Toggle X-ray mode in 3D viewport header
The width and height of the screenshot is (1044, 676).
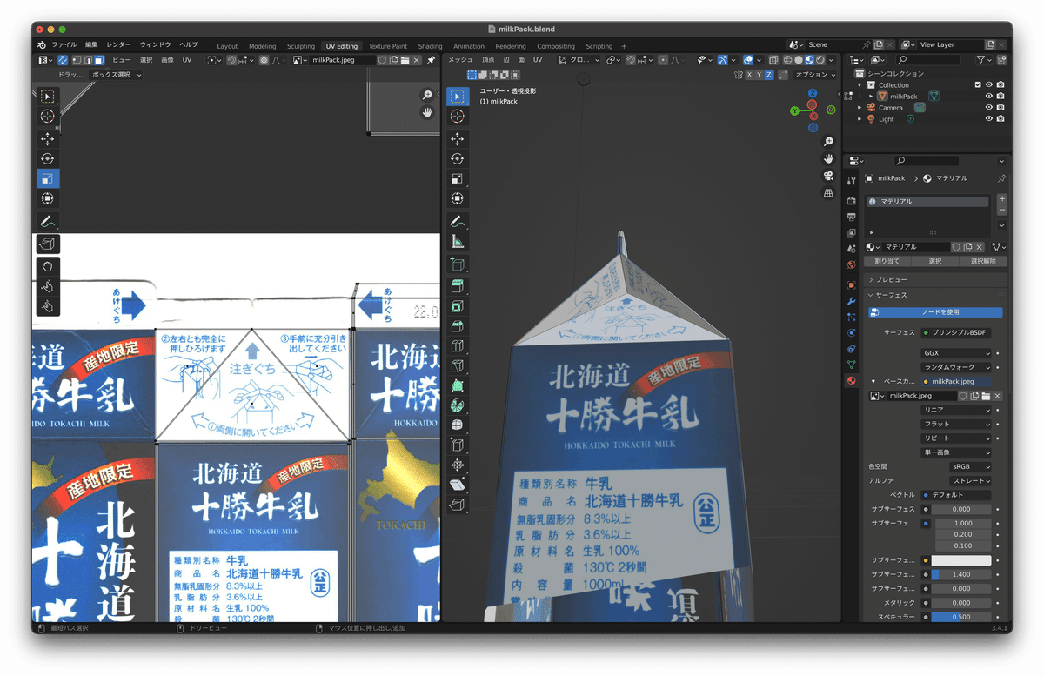click(774, 60)
